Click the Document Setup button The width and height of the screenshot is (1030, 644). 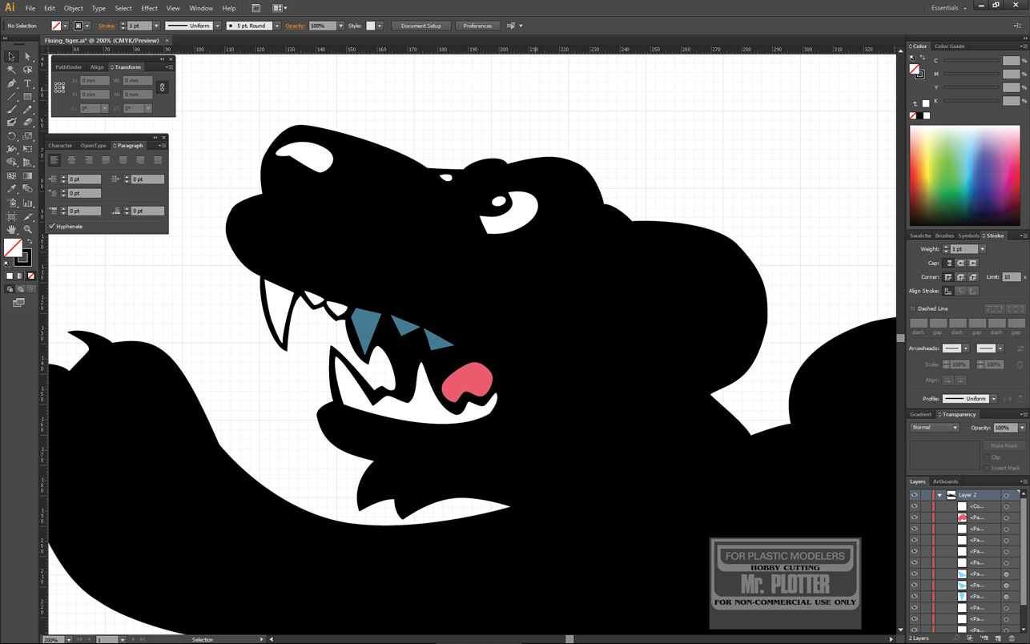pyautogui.click(x=421, y=26)
